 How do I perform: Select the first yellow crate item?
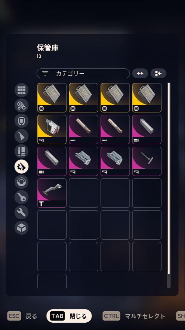(52, 98)
